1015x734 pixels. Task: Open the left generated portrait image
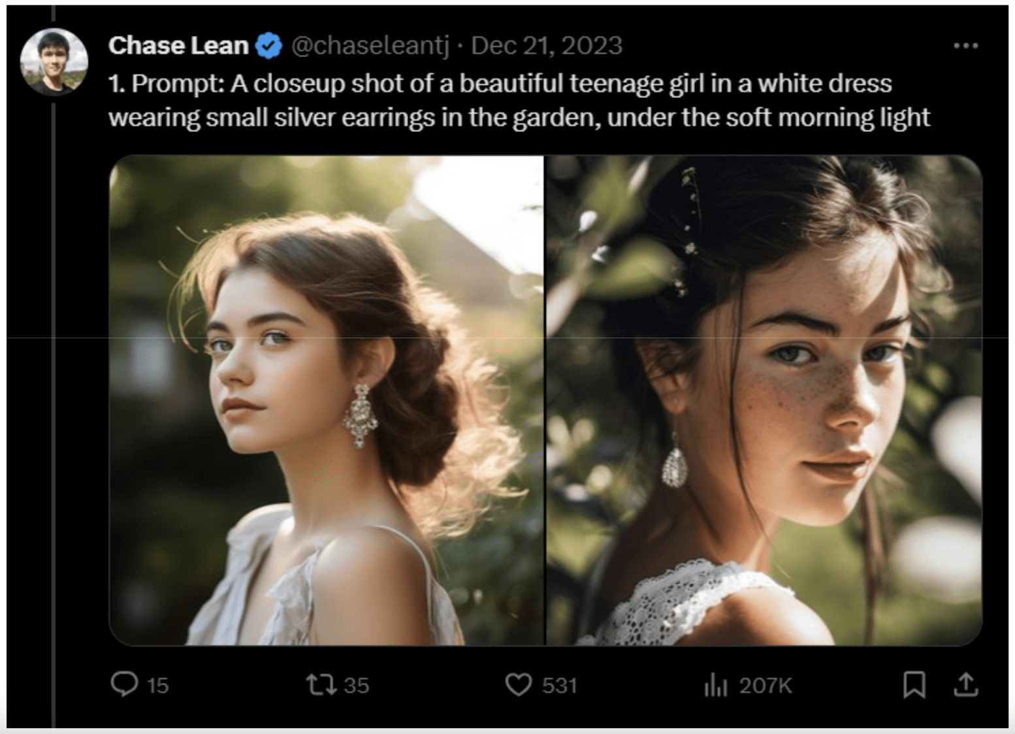point(327,400)
